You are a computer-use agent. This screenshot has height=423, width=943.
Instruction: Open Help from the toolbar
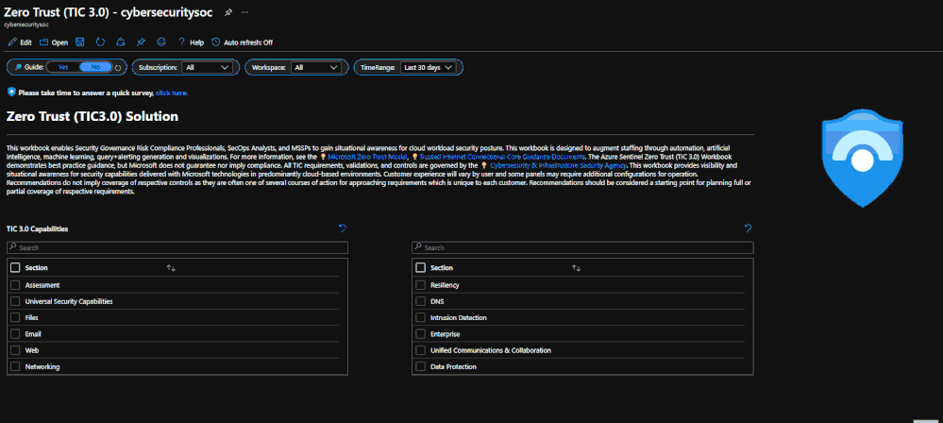click(192, 42)
